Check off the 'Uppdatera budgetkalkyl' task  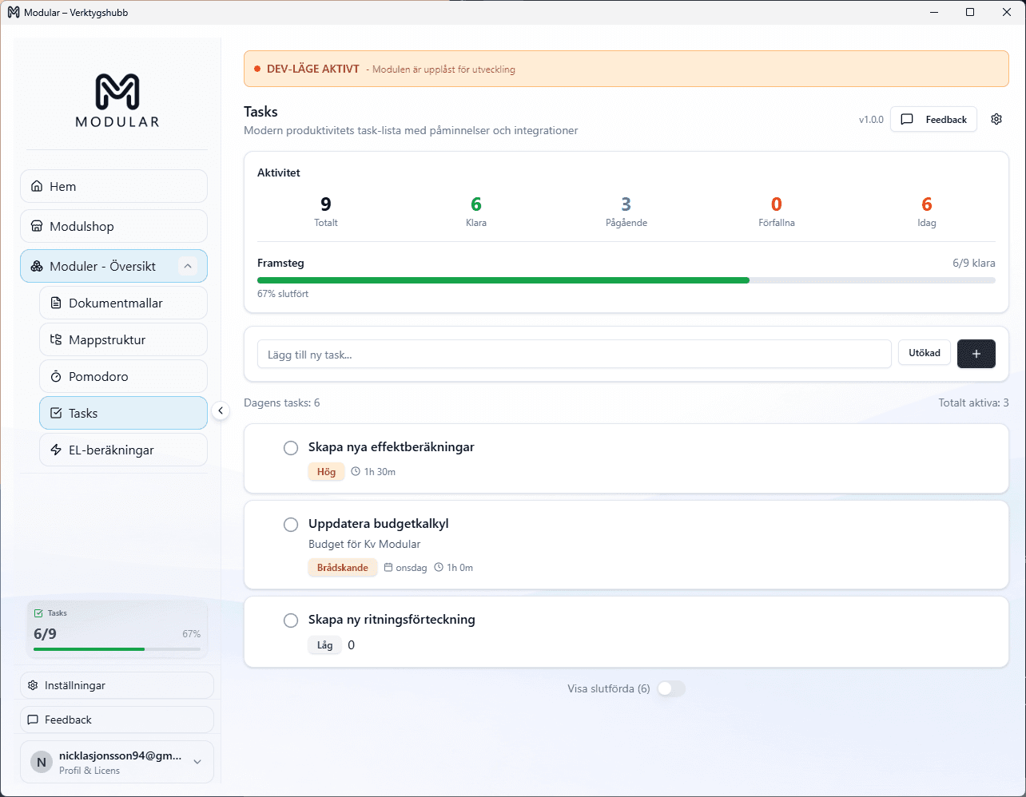pos(291,525)
